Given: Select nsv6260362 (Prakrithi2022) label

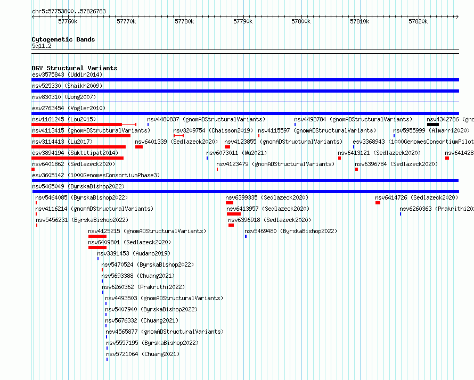Looking at the screenshot, I should [143, 287].
